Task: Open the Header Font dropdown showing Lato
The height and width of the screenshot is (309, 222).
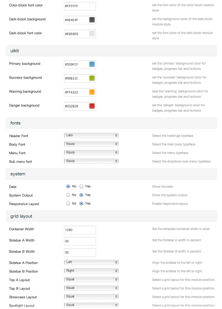Action: pos(91,135)
